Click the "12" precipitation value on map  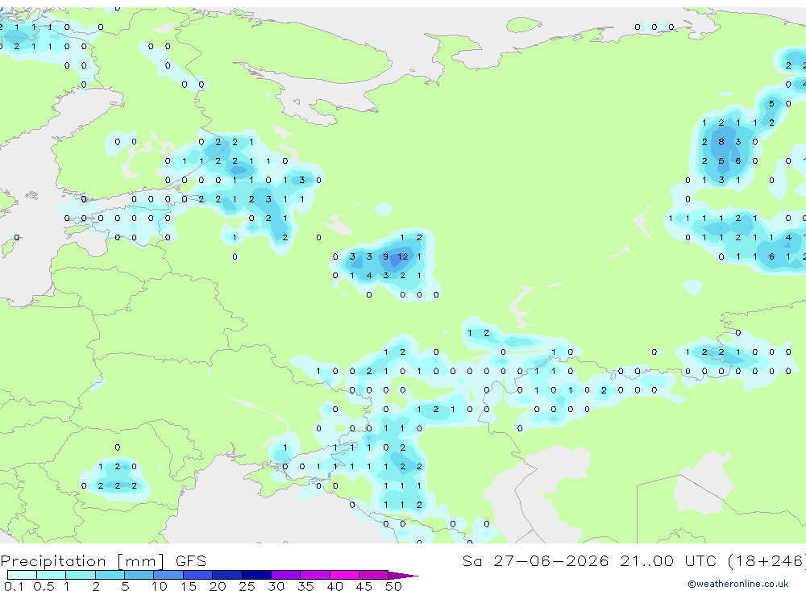point(402,256)
